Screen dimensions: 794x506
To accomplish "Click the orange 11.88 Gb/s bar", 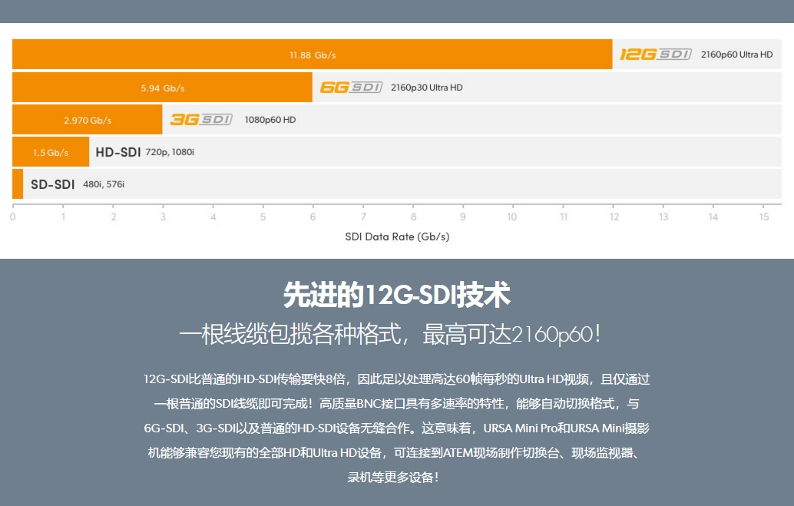I will 312,55.
